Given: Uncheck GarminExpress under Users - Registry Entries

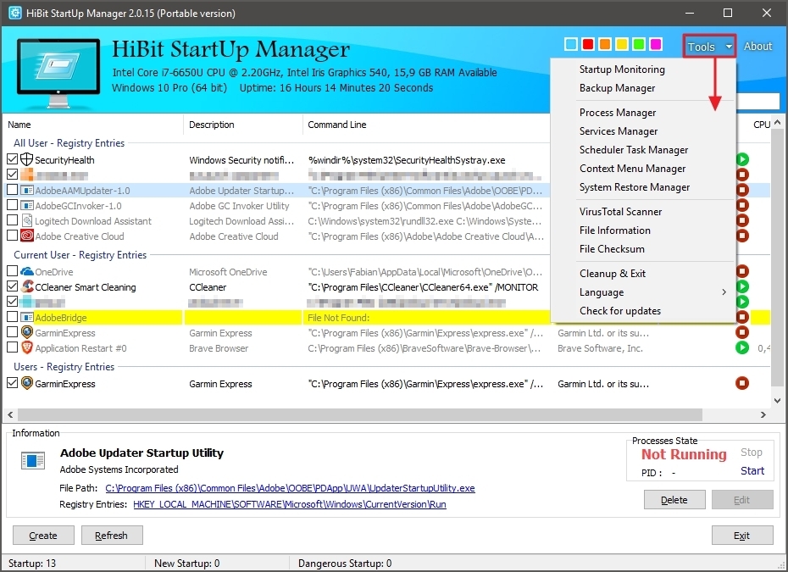Looking at the screenshot, I should 12,383.
